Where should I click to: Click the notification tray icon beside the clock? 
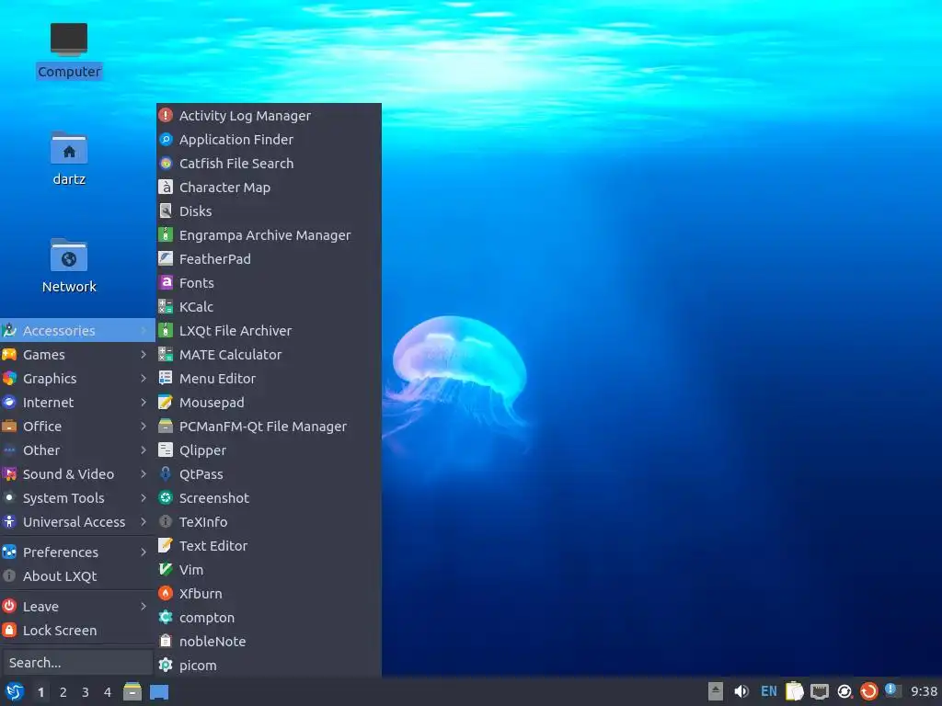892,690
